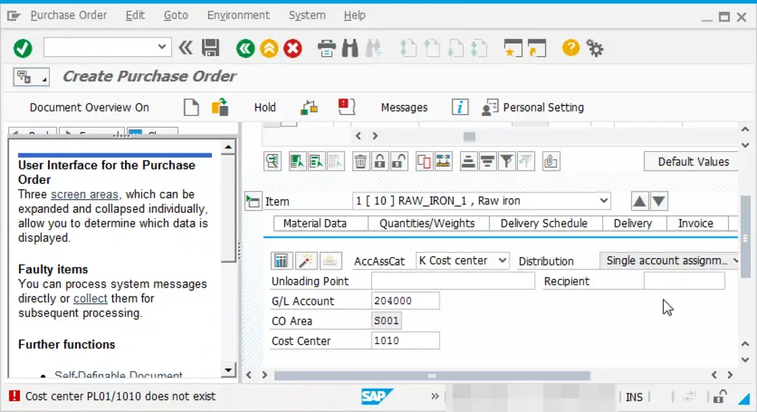Click the Copy Item icon with the red page
Image resolution: width=757 pixels, height=412 pixels.
pos(425,162)
